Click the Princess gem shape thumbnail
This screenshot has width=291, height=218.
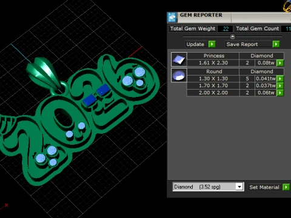[x=179, y=59]
